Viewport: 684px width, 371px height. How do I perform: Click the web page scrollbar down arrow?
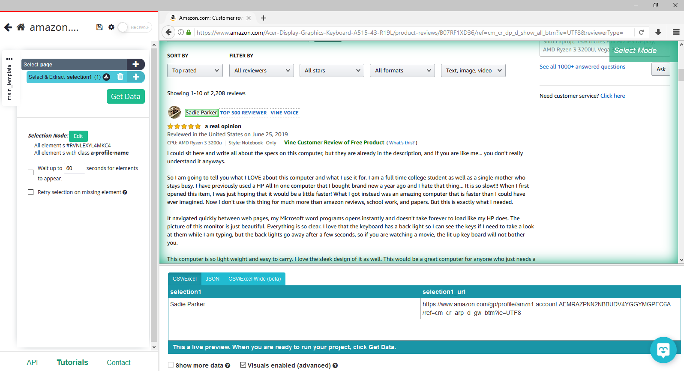681,260
